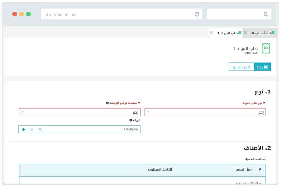Open the نوع طلب المواد dropdown
Image resolution: width=281 pixels, height=188 pixels.
coord(205,112)
